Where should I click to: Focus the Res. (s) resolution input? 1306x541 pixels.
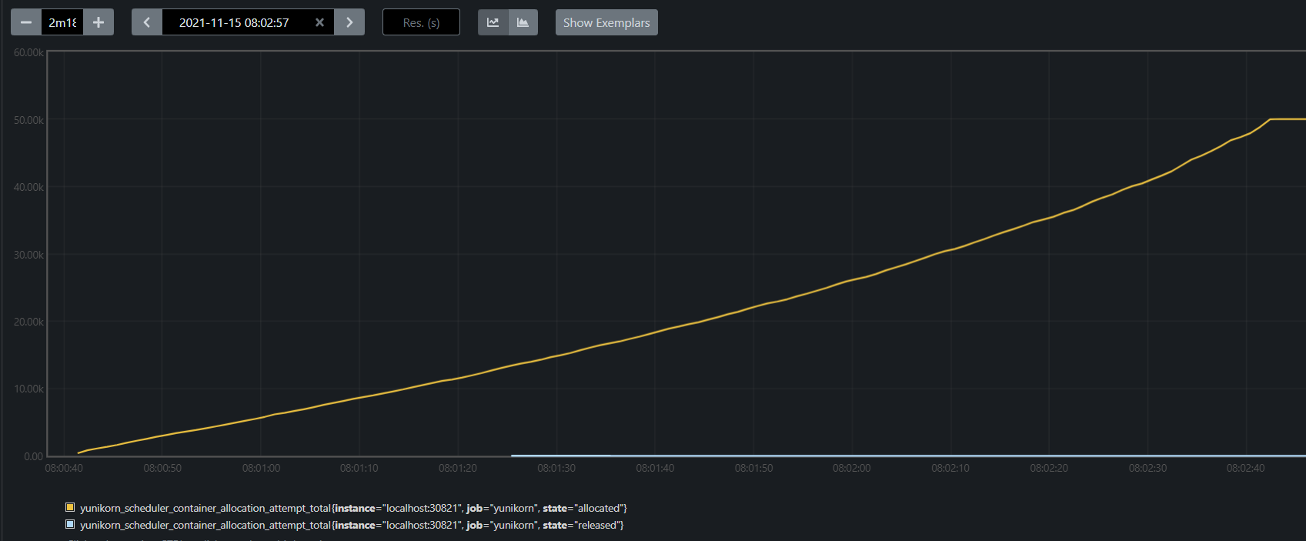coord(421,22)
